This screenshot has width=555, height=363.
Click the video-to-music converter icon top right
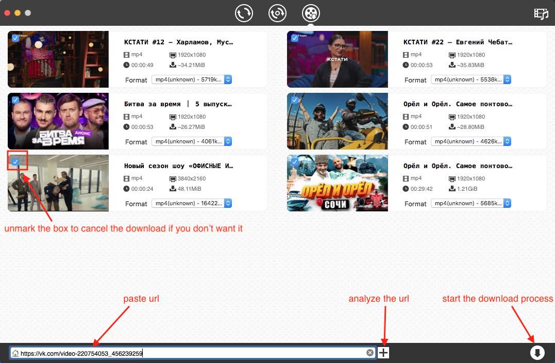pyautogui.click(x=541, y=14)
